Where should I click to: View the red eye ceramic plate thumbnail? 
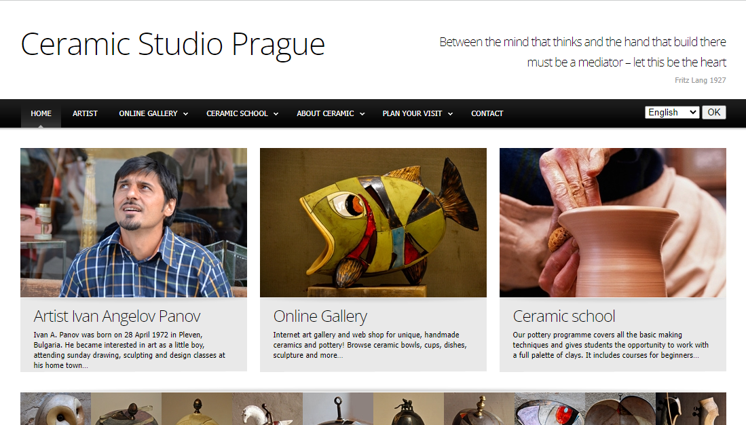pyautogui.click(x=550, y=409)
